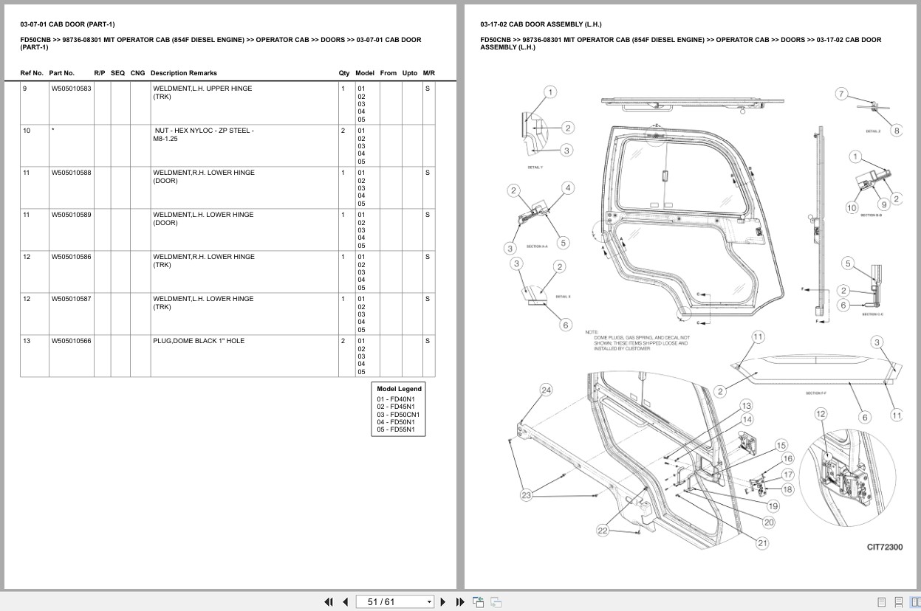Click part number W505010589

click(71, 215)
